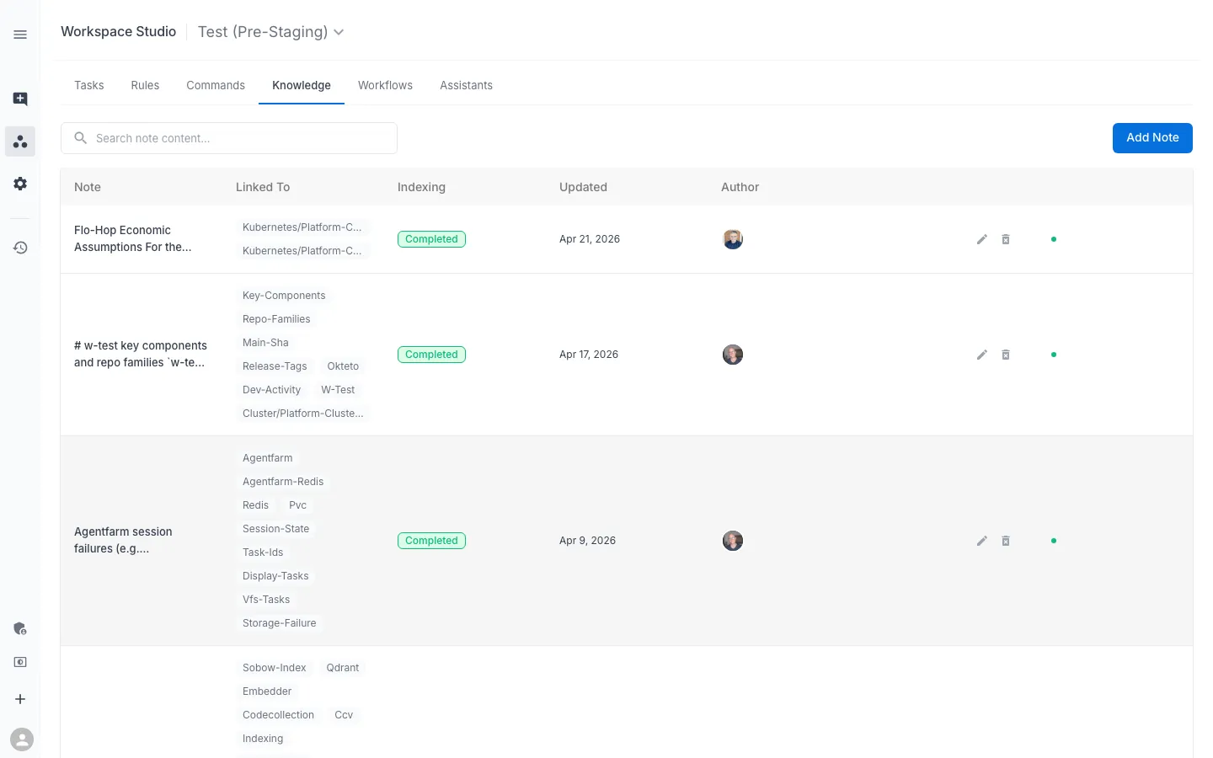Viewport: 1213px width, 758px height.
Task: Click status dot for w-test note
Action: [1054, 355]
